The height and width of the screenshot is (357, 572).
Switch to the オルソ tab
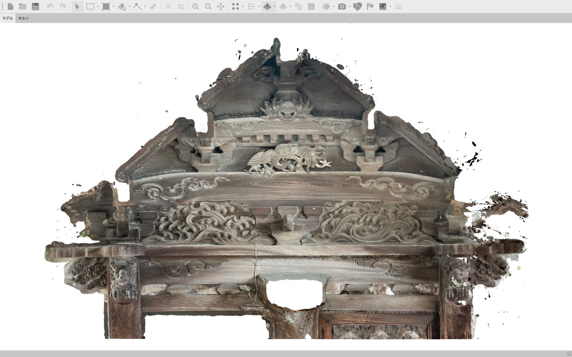coord(23,18)
